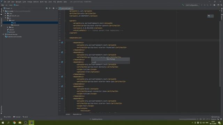This screenshot has width=223, height=125.
Task: Click 'project' breadcrumb below editor
Action: tap(68, 114)
